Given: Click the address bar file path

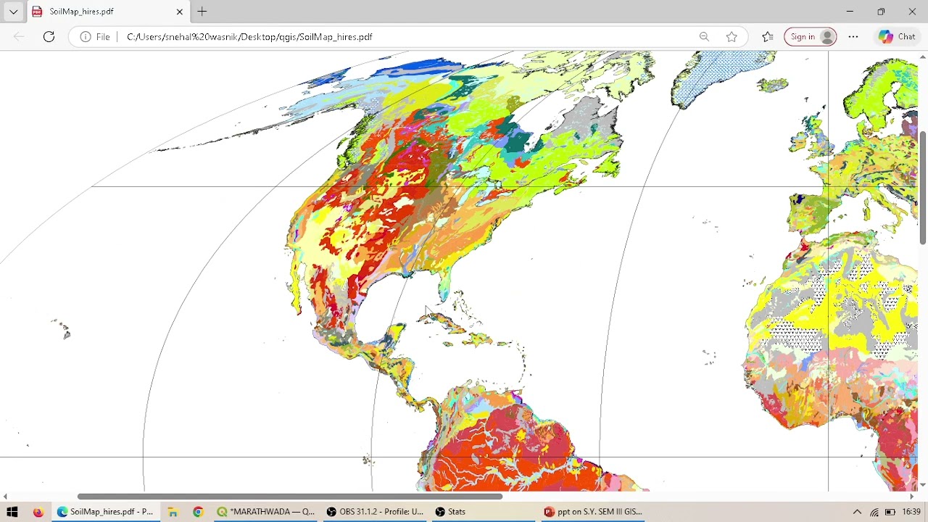Looking at the screenshot, I should coord(249,36).
